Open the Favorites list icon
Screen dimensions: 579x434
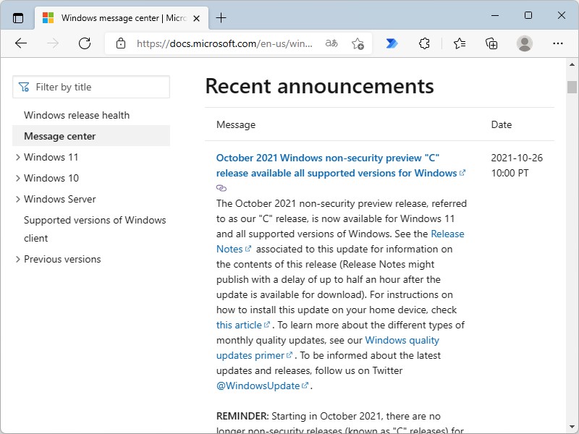(x=459, y=43)
